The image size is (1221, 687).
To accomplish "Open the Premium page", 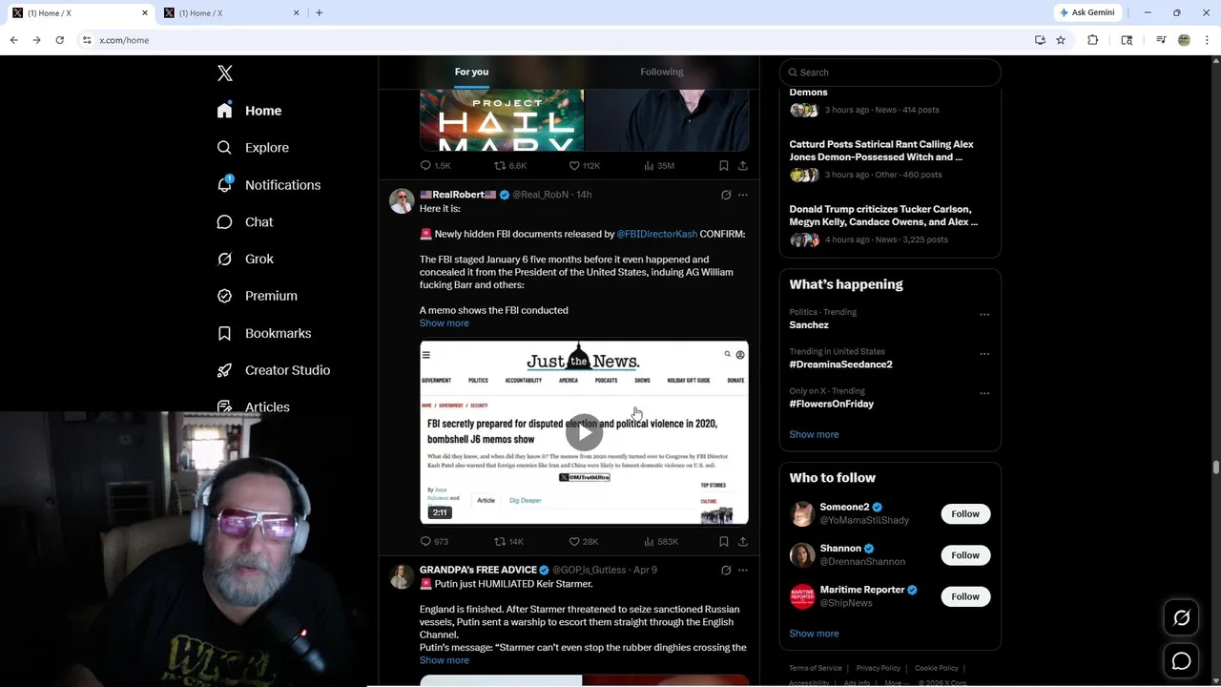I will point(258,296).
